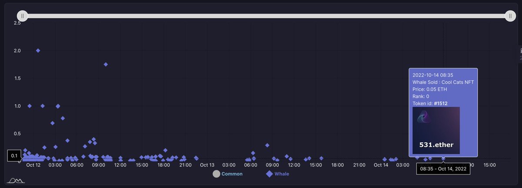Click the '2022-10-14 08:35' tooltip timestamp
The image size is (522, 188).
click(x=433, y=75)
